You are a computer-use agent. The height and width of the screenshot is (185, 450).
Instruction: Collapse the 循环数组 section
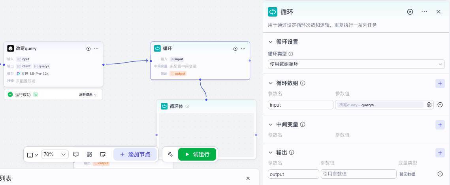click(270, 83)
